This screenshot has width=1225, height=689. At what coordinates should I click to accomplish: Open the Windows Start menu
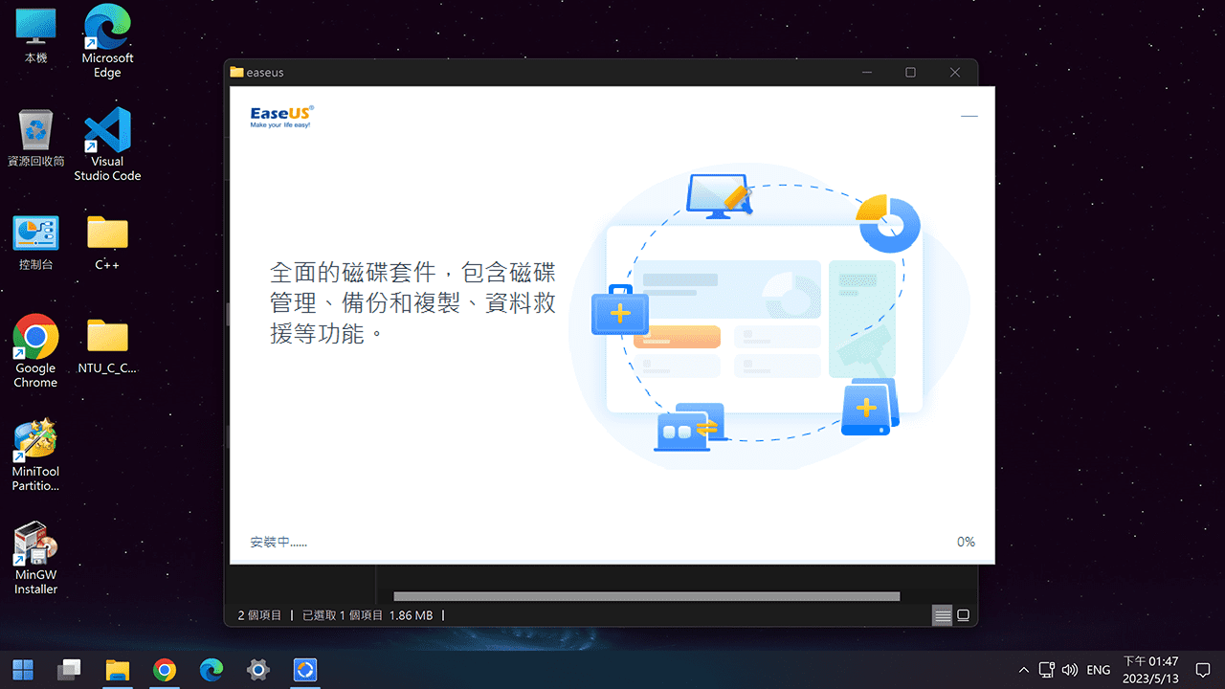23,670
